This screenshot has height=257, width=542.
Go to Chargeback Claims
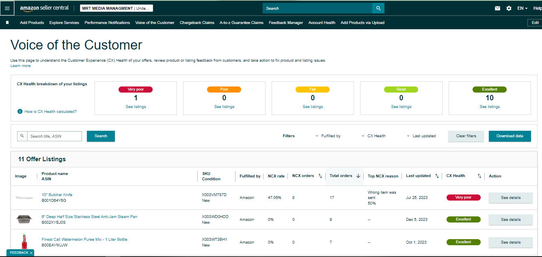click(x=197, y=23)
